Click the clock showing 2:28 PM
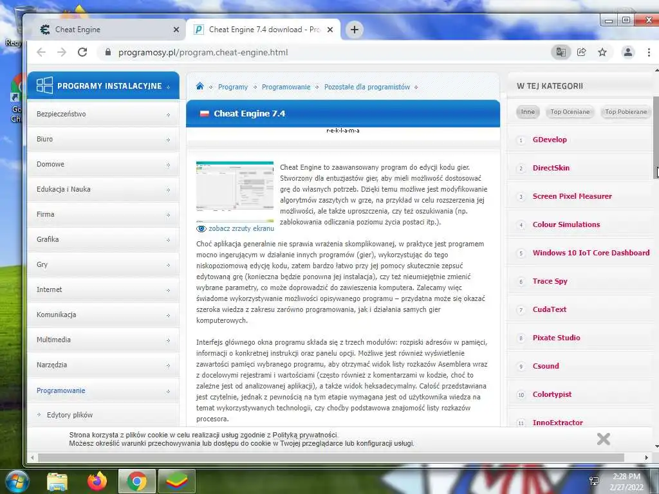The height and width of the screenshot is (494, 659). pyautogui.click(x=626, y=477)
